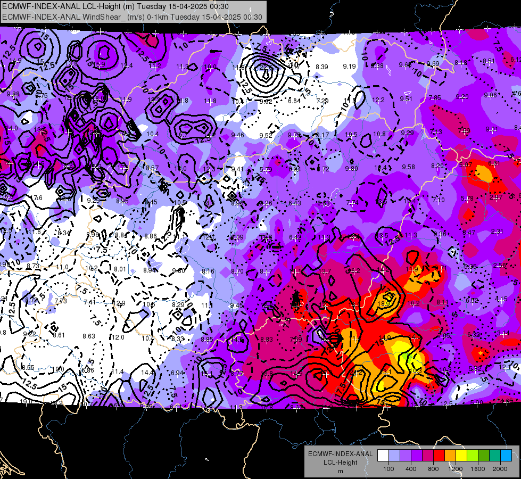Select the yellow legend swatch
The image size is (521, 479).
461,456
